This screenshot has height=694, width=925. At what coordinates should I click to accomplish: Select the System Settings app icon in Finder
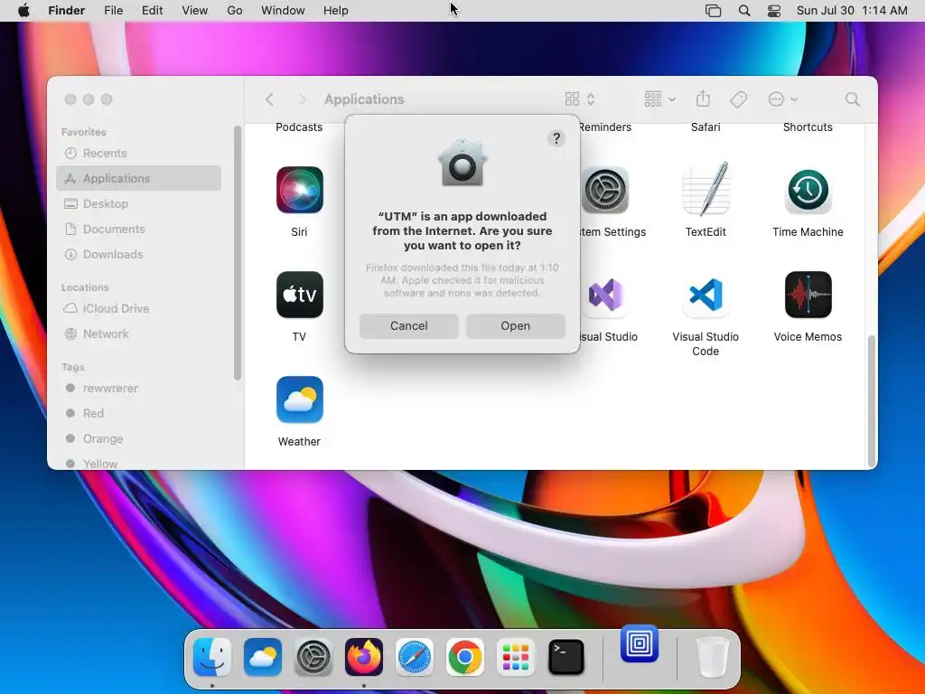click(x=604, y=190)
